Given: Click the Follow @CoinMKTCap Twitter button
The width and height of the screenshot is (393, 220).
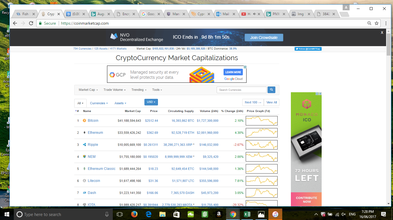Looking at the screenshot, I should click(308, 49).
